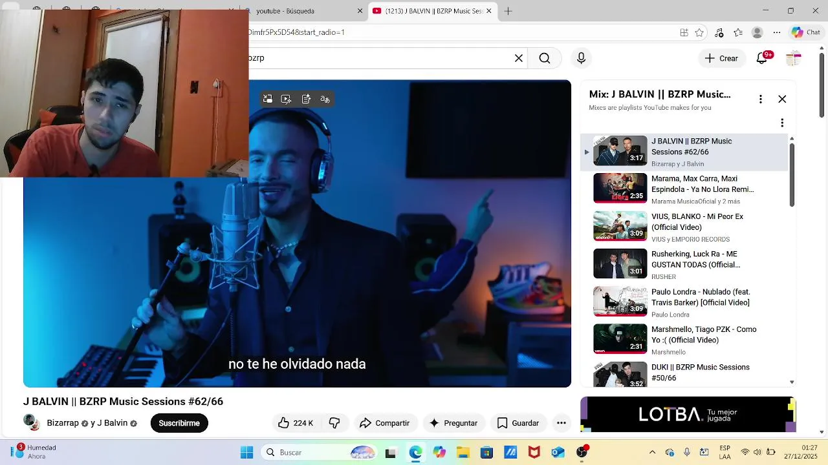Open Copilot Chat in Edge
Viewport: 828px width, 465px height.
pos(806,32)
